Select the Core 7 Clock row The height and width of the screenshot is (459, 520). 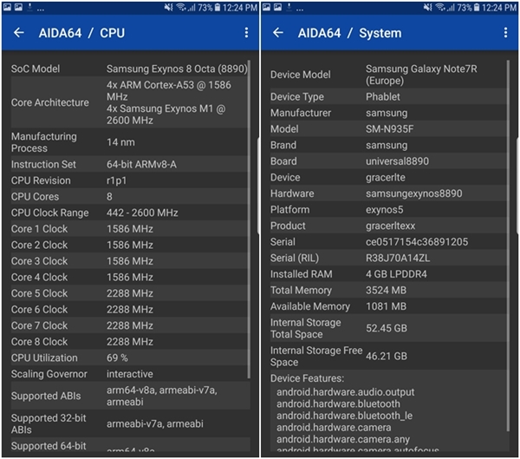[129, 325]
